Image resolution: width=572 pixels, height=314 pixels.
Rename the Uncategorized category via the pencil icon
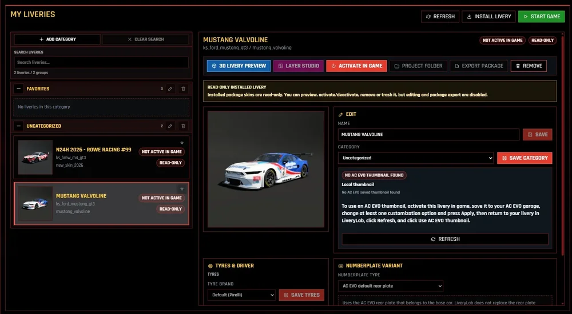(170, 126)
